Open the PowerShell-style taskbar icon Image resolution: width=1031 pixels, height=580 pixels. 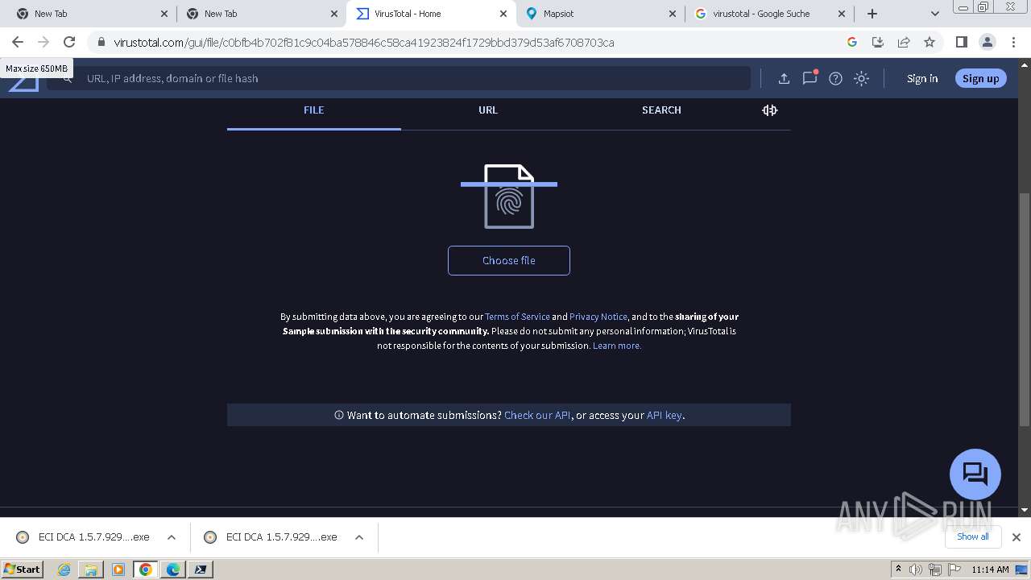click(201, 570)
